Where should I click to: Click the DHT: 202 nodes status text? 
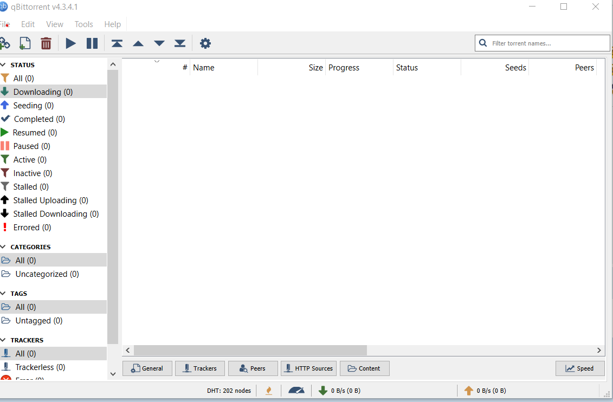[x=229, y=390]
